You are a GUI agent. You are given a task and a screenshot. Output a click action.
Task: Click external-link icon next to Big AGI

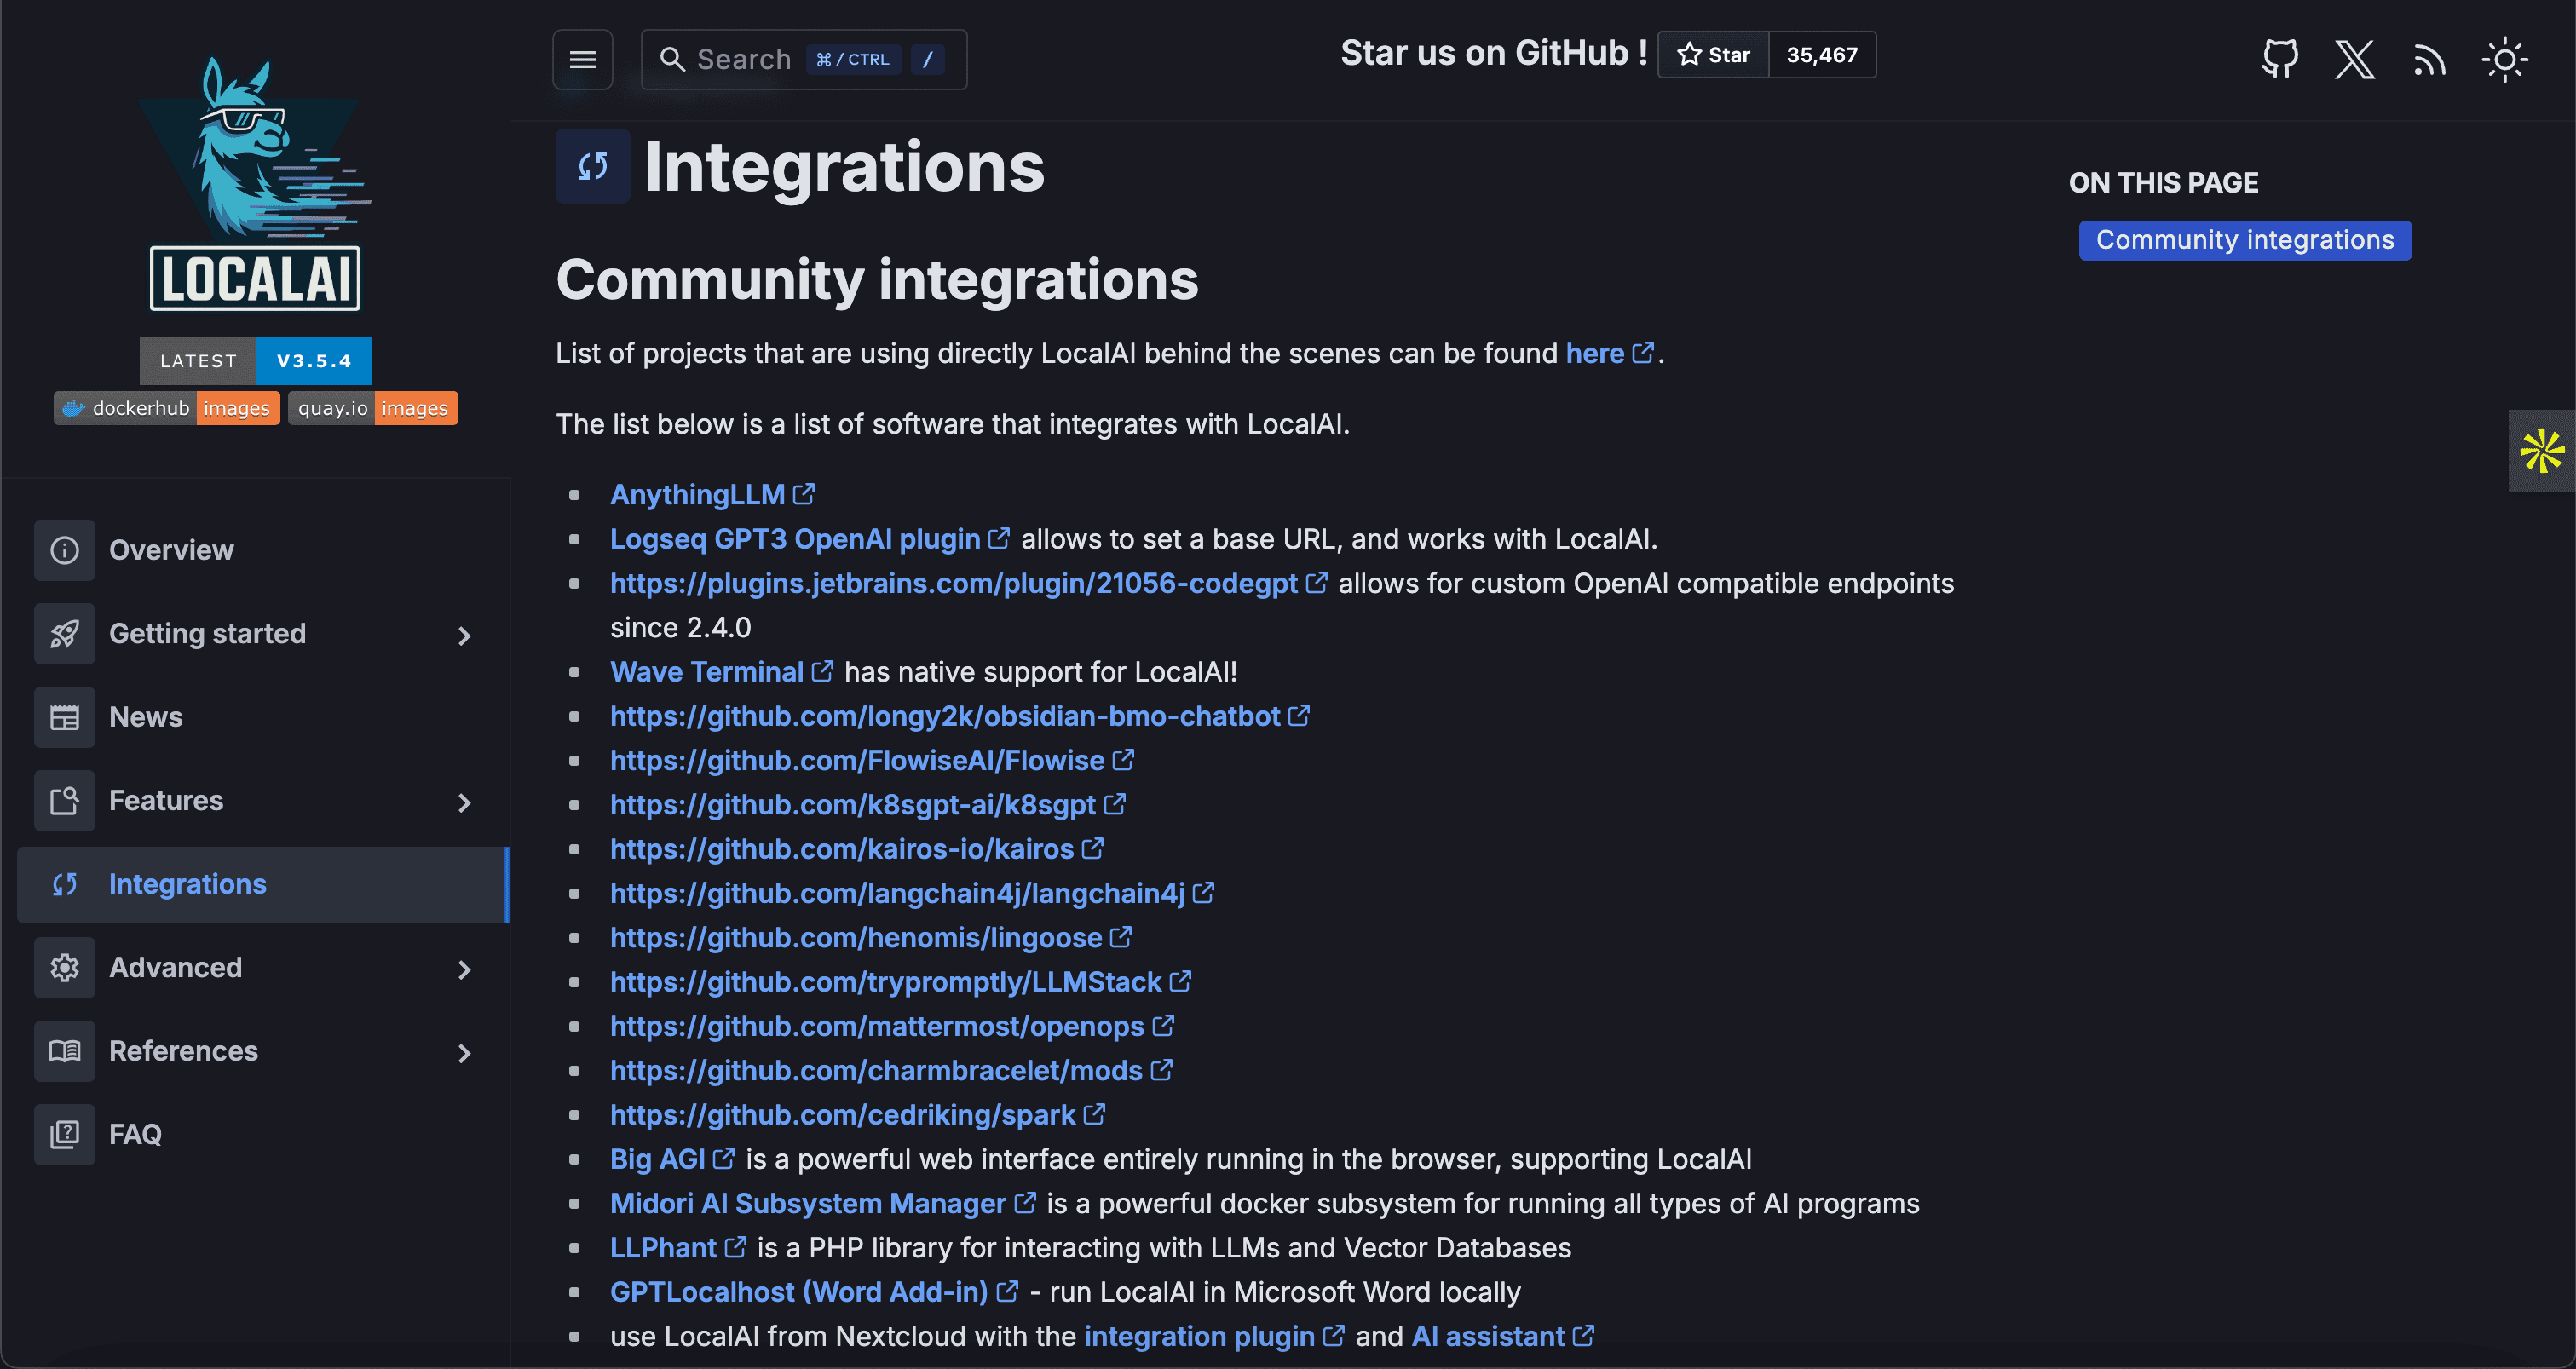(x=724, y=1158)
